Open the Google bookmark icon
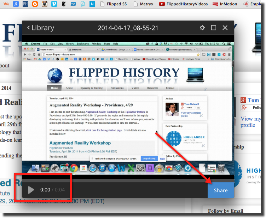The height and width of the screenshot is (218, 266). coord(16,4)
